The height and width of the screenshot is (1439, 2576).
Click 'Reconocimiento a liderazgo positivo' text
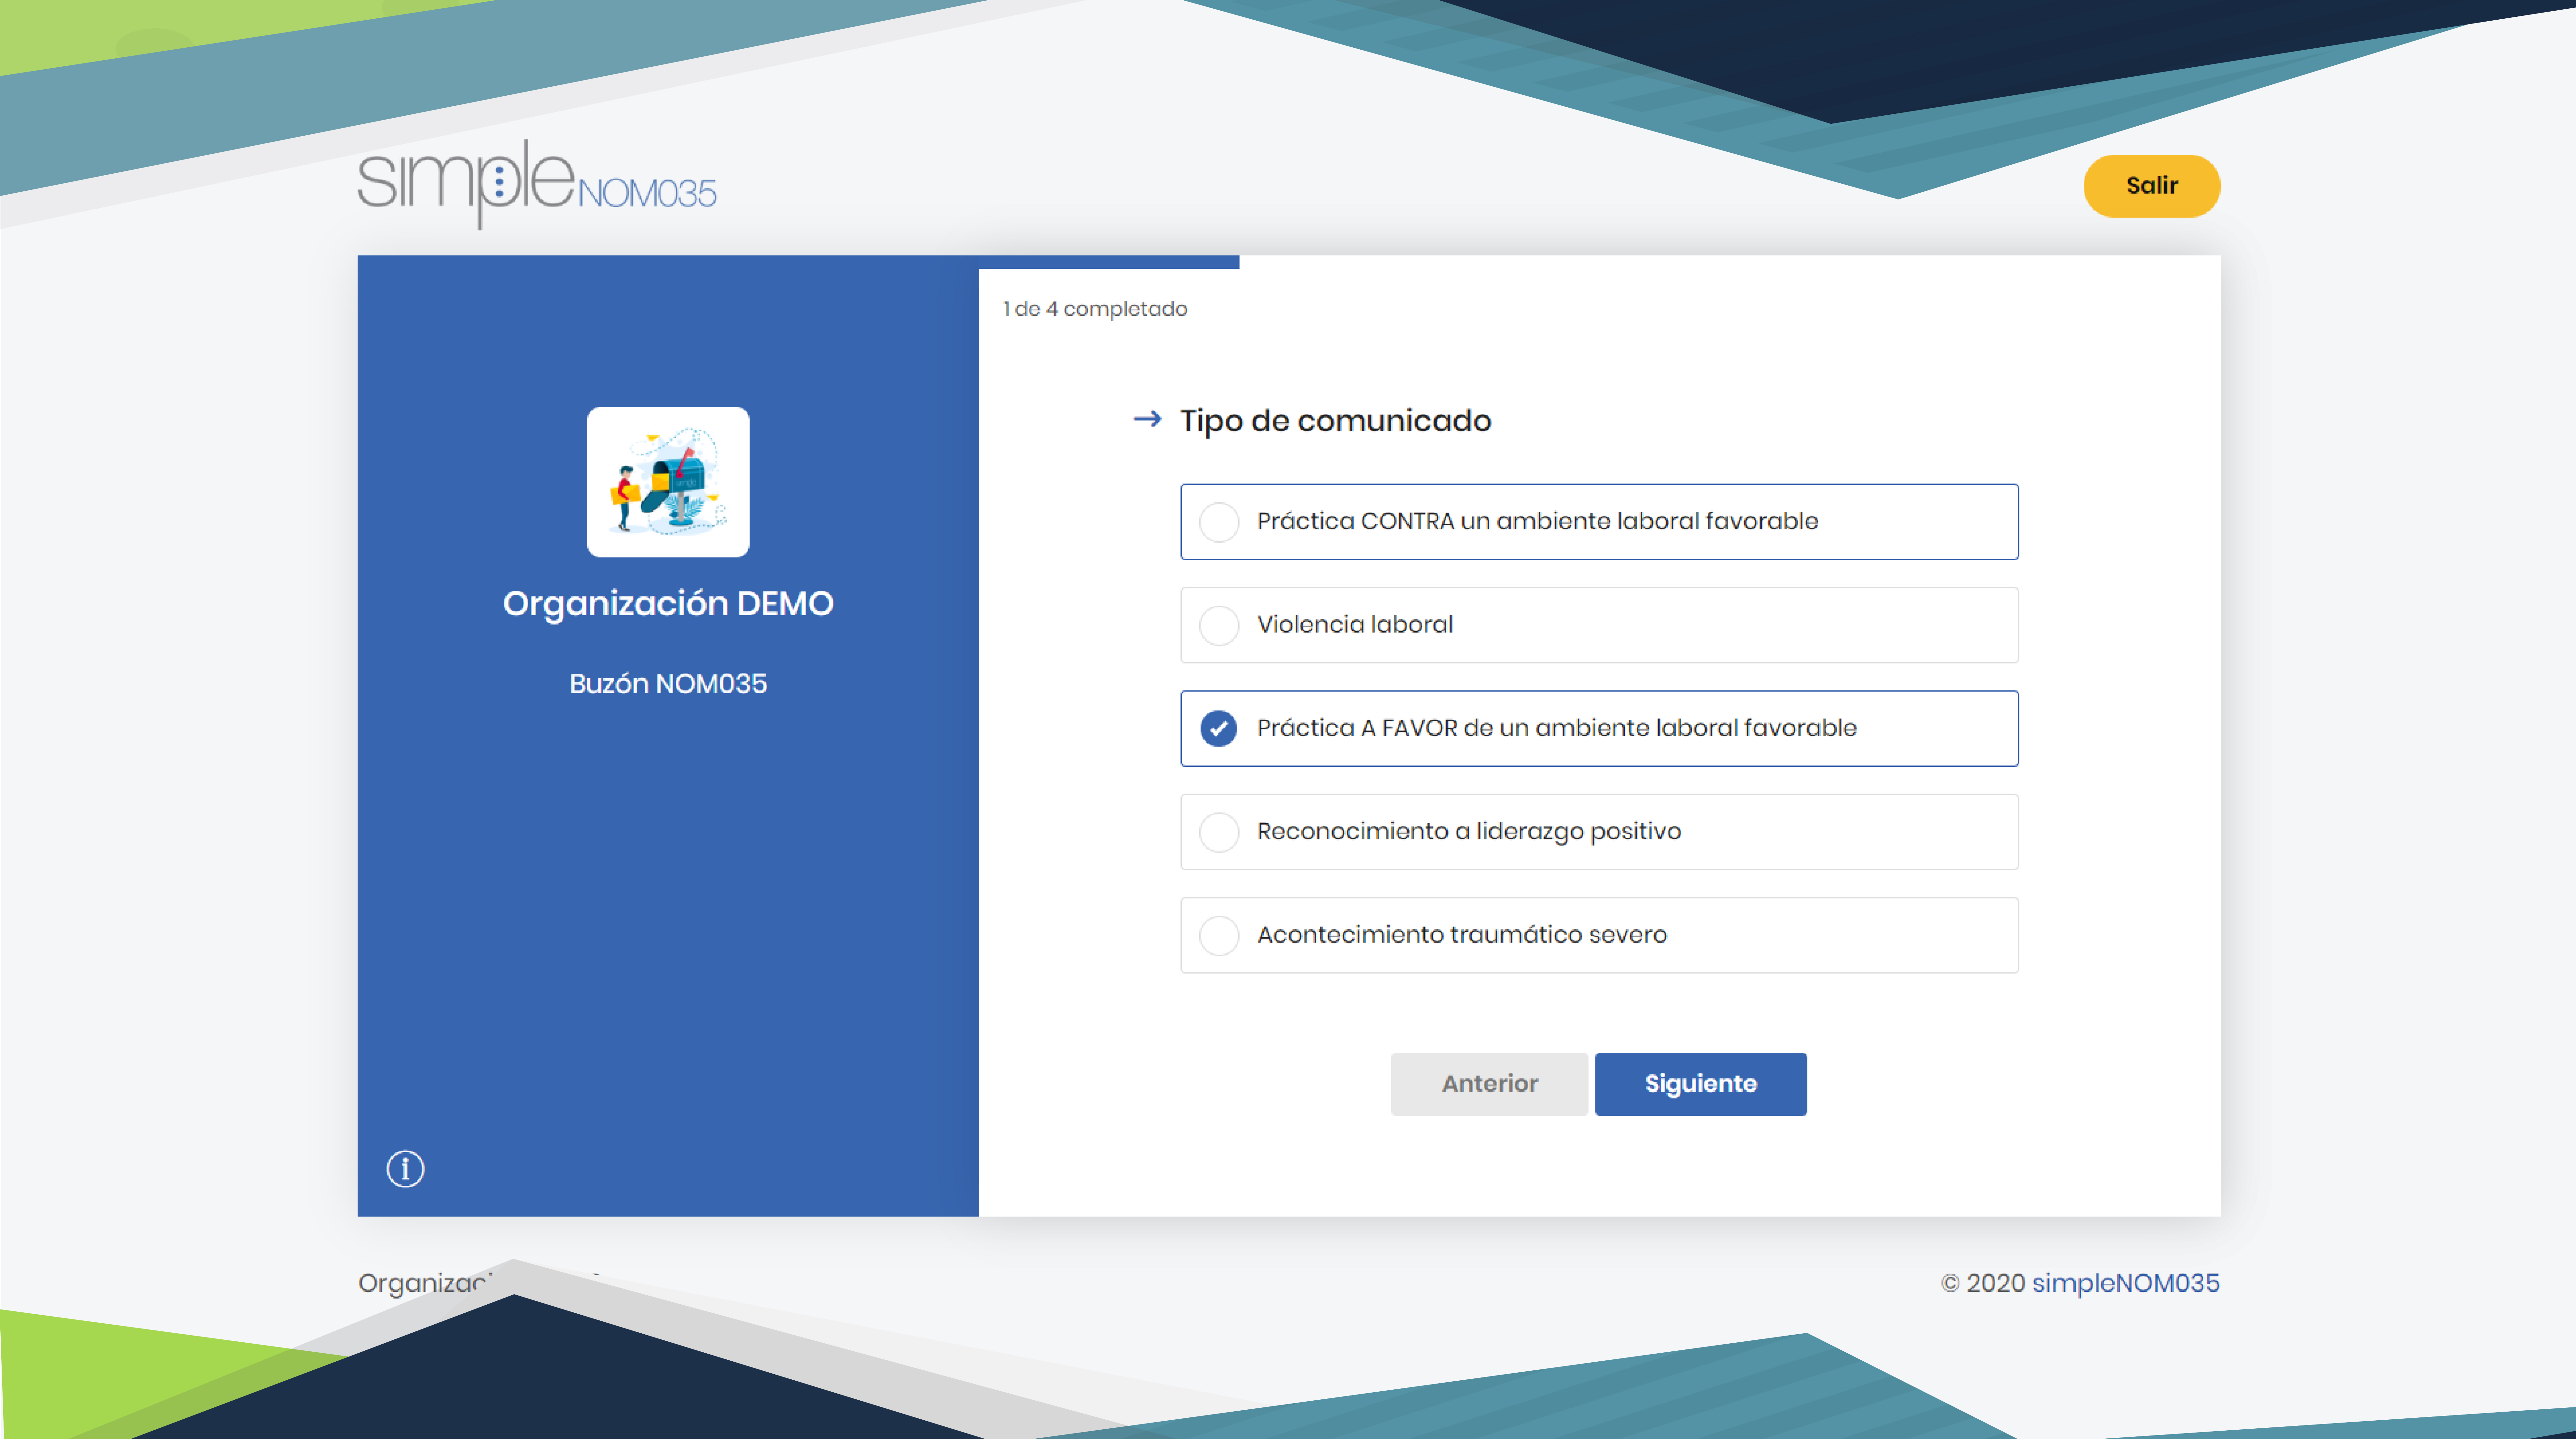tap(1469, 832)
